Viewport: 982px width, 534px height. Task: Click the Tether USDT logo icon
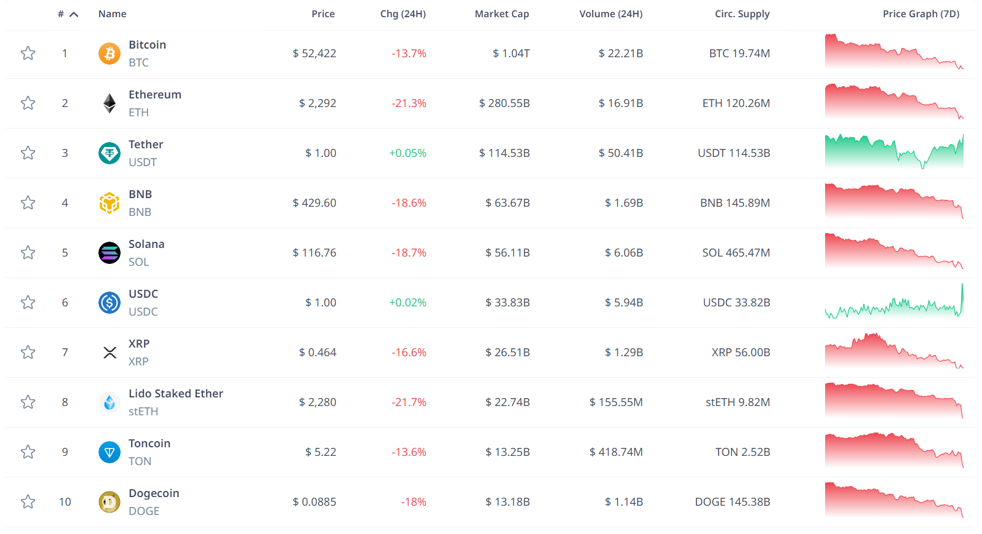click(x=109, y=153)
